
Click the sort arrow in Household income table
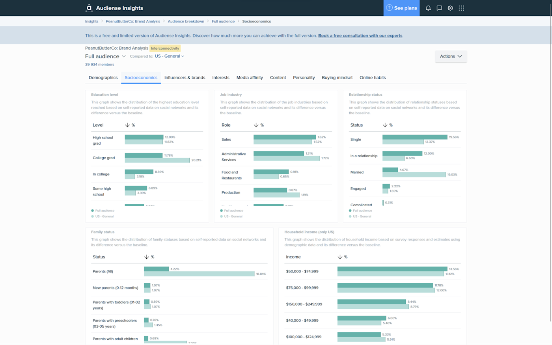[340, 257]
